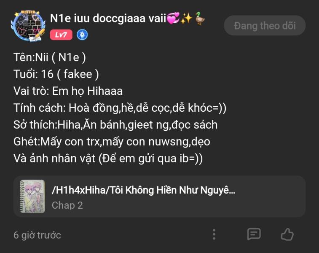Open the three-dot more options menu
The width and height of the screenshot is (319, 253).
point(214,234)
